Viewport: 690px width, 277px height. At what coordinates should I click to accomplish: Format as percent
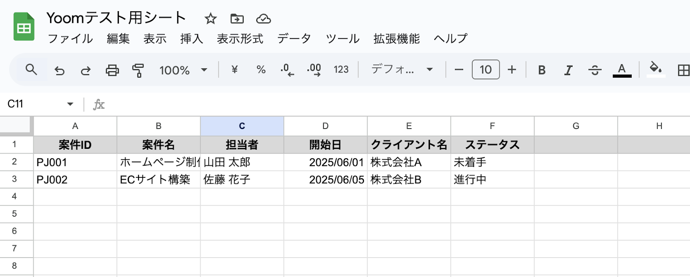pyautogui.click(x=261, y=69)
